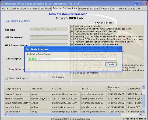The height and width of the screenshot is (120, 148).
Task: Click phone number +14692314562
Action: pos(117,103)
